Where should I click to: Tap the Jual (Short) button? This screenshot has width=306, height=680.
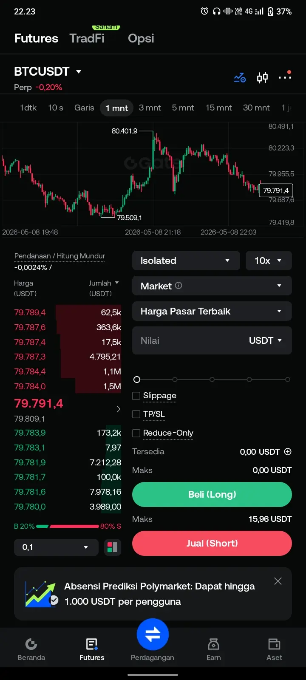(212, 543)
